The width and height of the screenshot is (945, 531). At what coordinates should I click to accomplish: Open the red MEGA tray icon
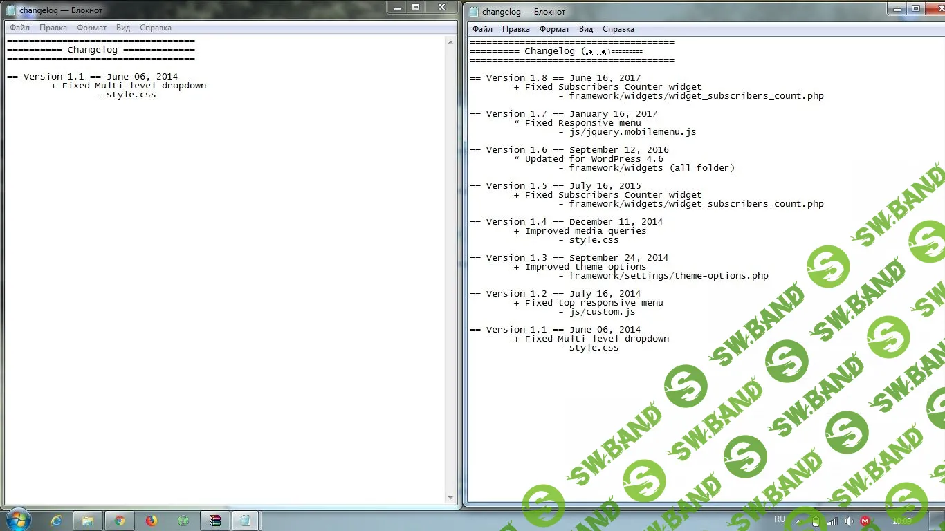pos(865,521)
